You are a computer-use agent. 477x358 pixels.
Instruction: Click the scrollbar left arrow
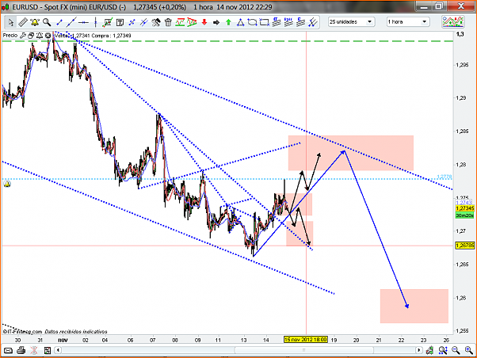pos(58,350)
